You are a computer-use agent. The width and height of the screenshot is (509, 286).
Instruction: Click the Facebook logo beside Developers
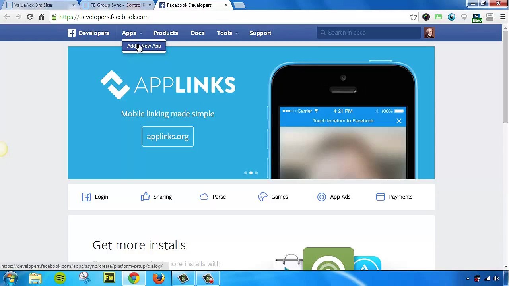click(72, 33)
